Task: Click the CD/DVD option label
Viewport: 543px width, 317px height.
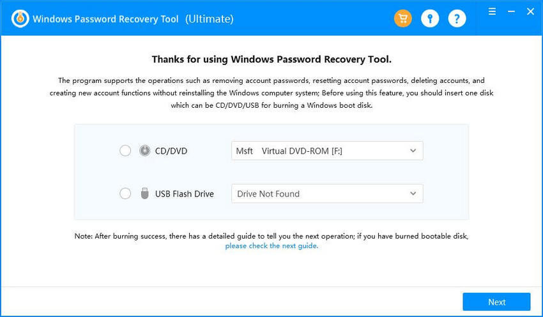Action: 171,151
